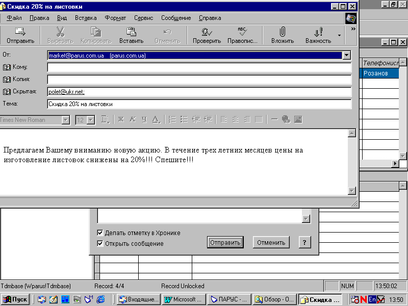This screenshot has width=408, height=306.
Task: Switch to Microsoft Word taskbar button
Action: 184,299
